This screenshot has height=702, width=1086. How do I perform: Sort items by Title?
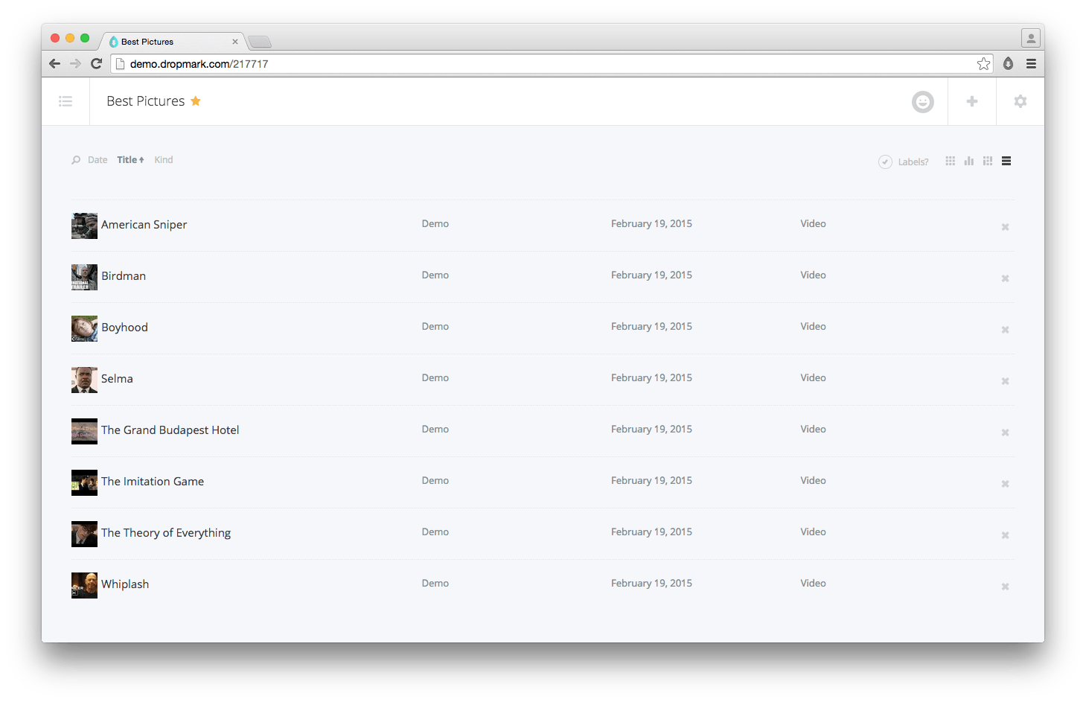[130, 160]
